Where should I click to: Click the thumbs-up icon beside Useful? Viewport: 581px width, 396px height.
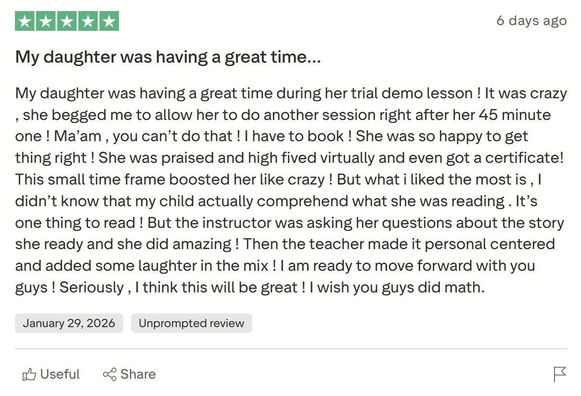(30, 374)
